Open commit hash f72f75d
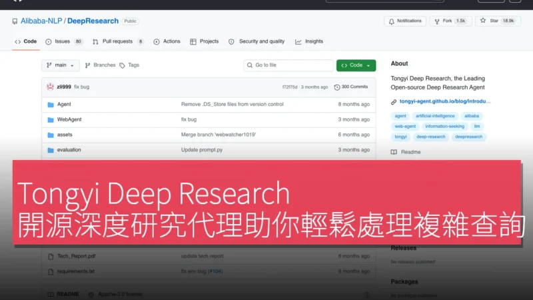This screenshot has height=300, width=533. [290, 87]
